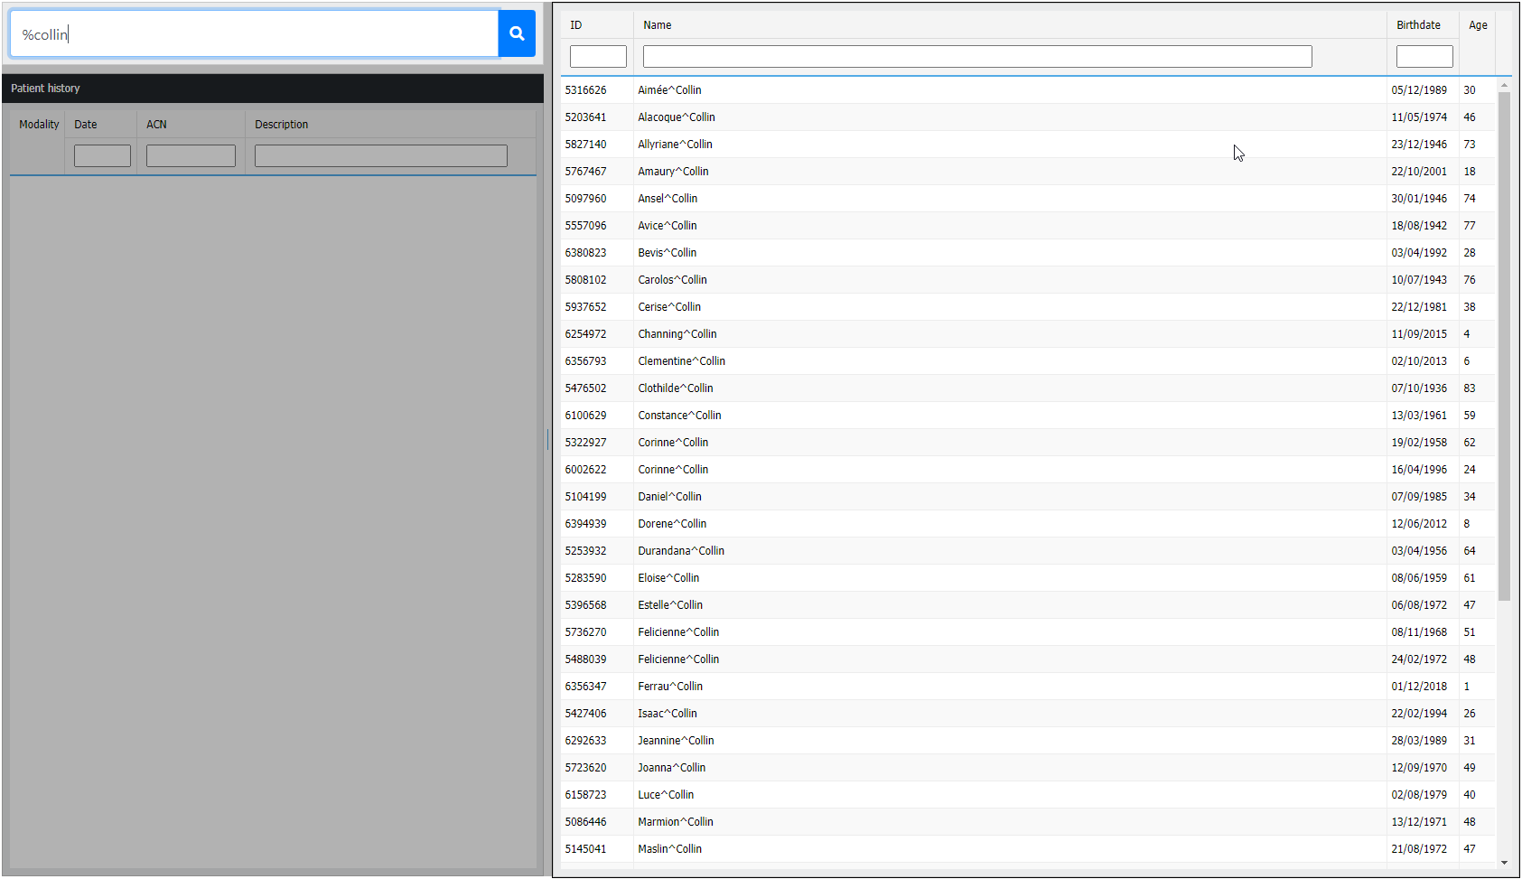This screenshot has width=1522, height=879.
Task: Click the magnifier search button
Action: coord(517,33)
